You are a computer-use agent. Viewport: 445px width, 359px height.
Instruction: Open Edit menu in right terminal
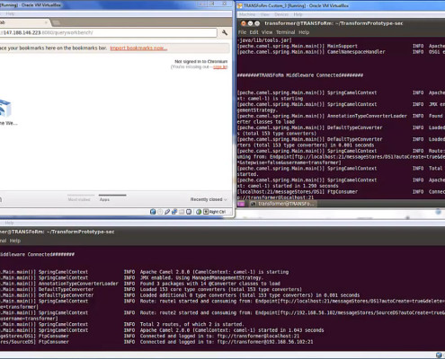(254, 32)
